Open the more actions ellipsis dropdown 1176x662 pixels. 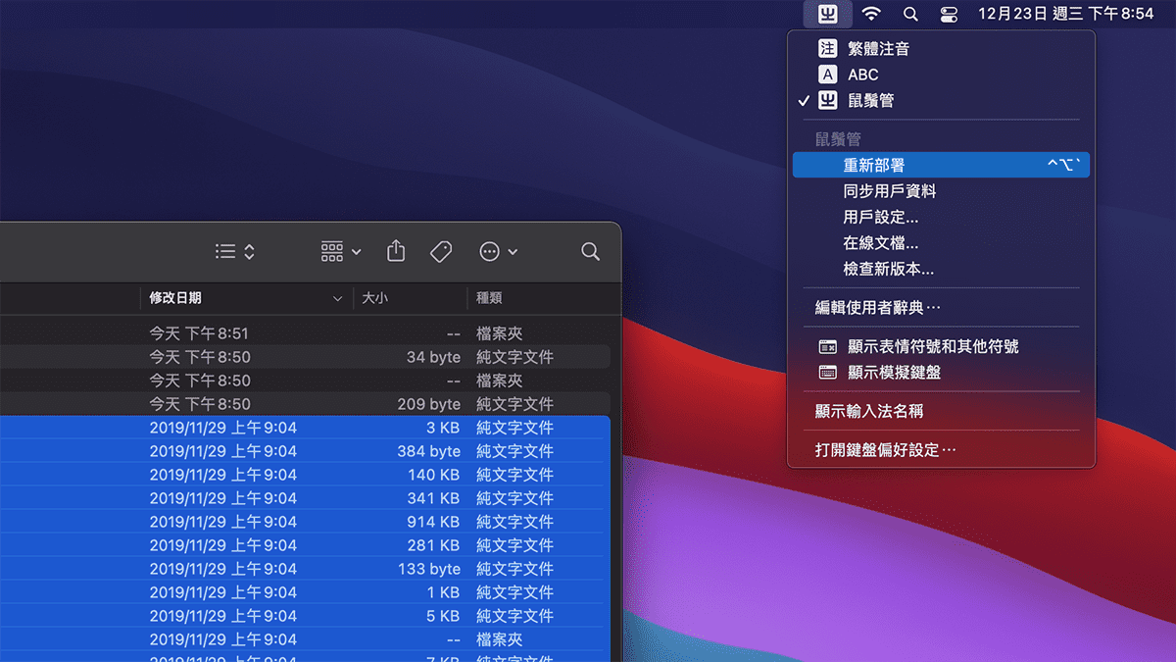(498, 252)
